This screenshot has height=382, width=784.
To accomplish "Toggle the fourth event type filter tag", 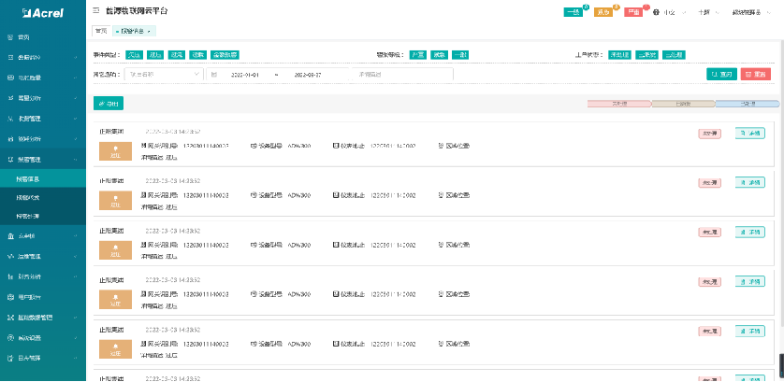I will [198, 55].
